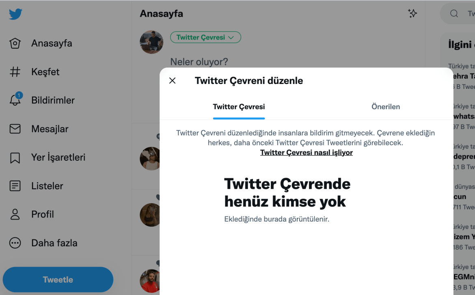This screenshot has width=475, height=295.
Task: Open Mesajlar envelope icon
Action: tap(15, 129)
